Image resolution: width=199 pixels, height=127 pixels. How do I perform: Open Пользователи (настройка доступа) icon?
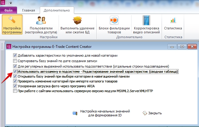[41, 20]
